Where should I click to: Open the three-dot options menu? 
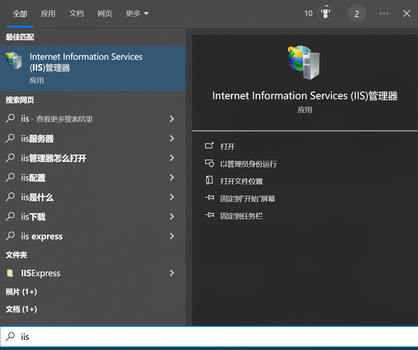click(x=384, y=13)
